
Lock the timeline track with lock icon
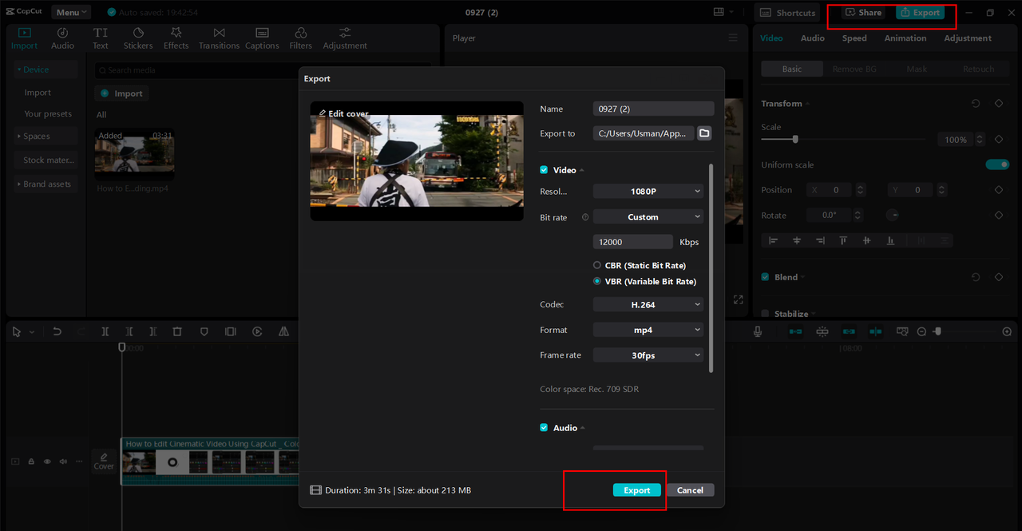[31, 462]
